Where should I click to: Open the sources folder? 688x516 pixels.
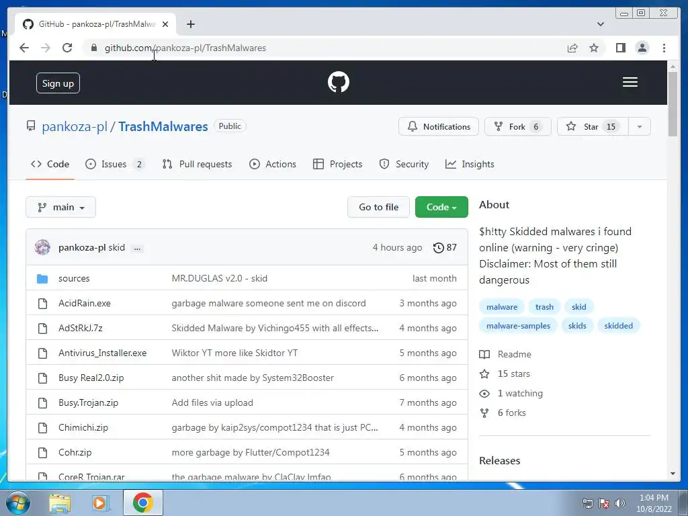click(74, 279)
